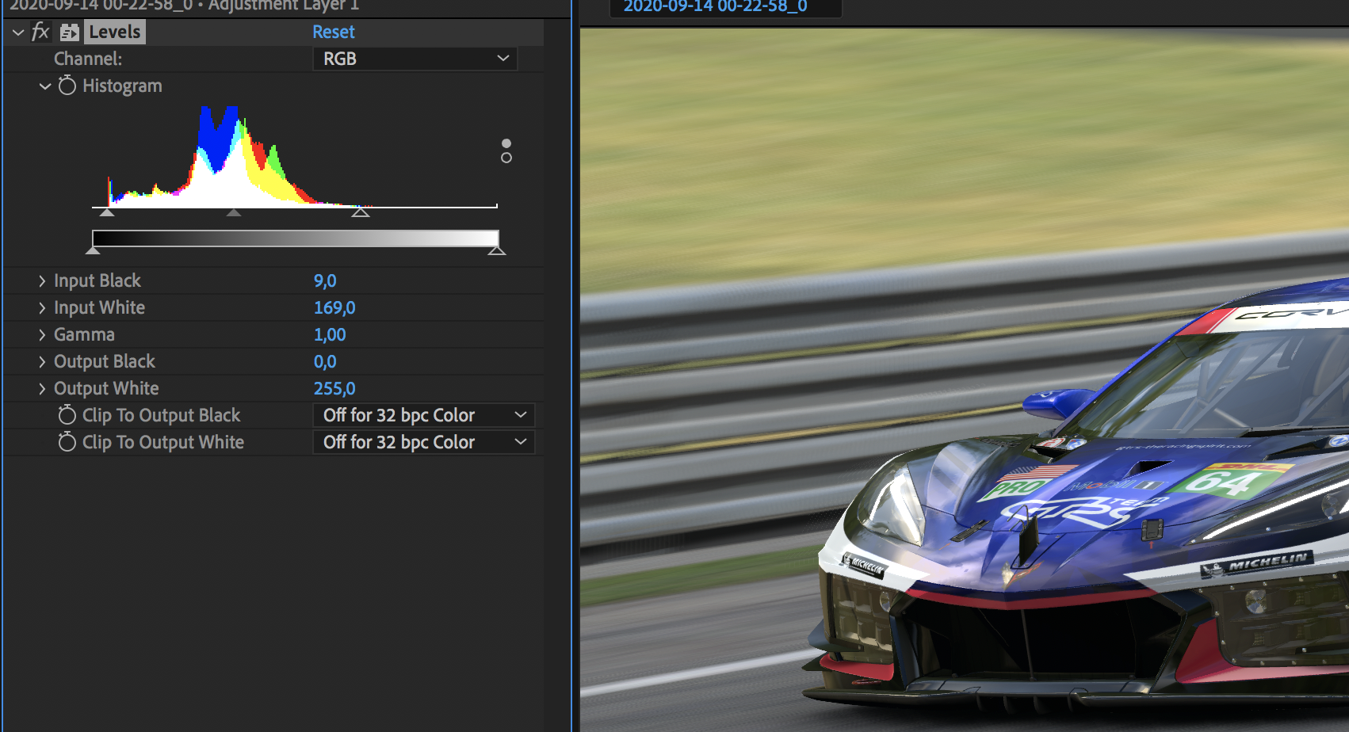1349x732 pixels.
Task: Select the Output Black label
Action: (x=105, y=361)
